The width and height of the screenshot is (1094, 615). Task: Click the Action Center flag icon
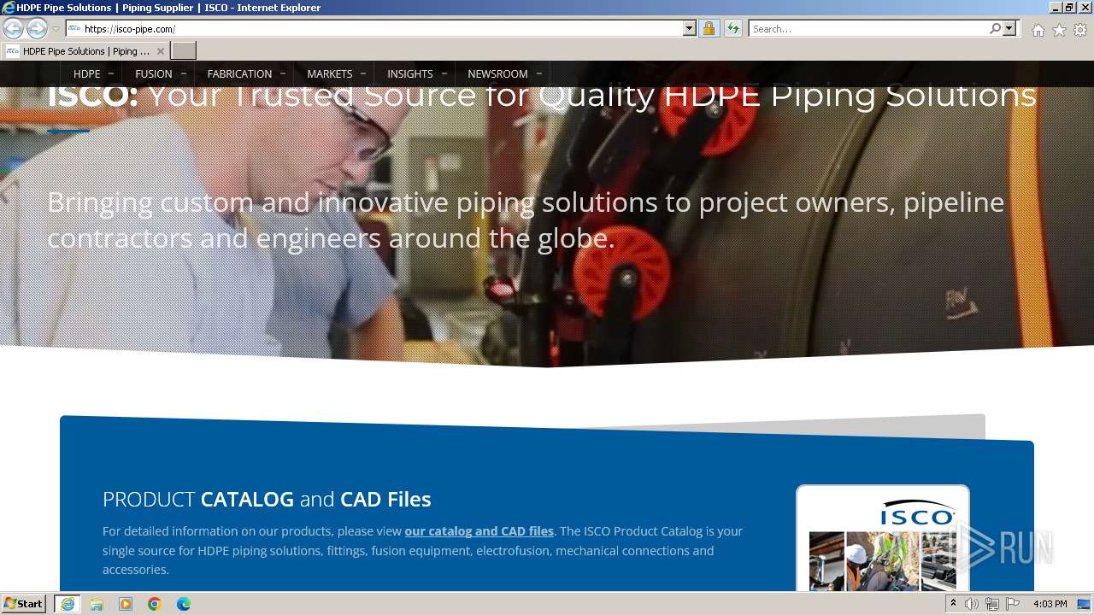(x=1013, y=604)
